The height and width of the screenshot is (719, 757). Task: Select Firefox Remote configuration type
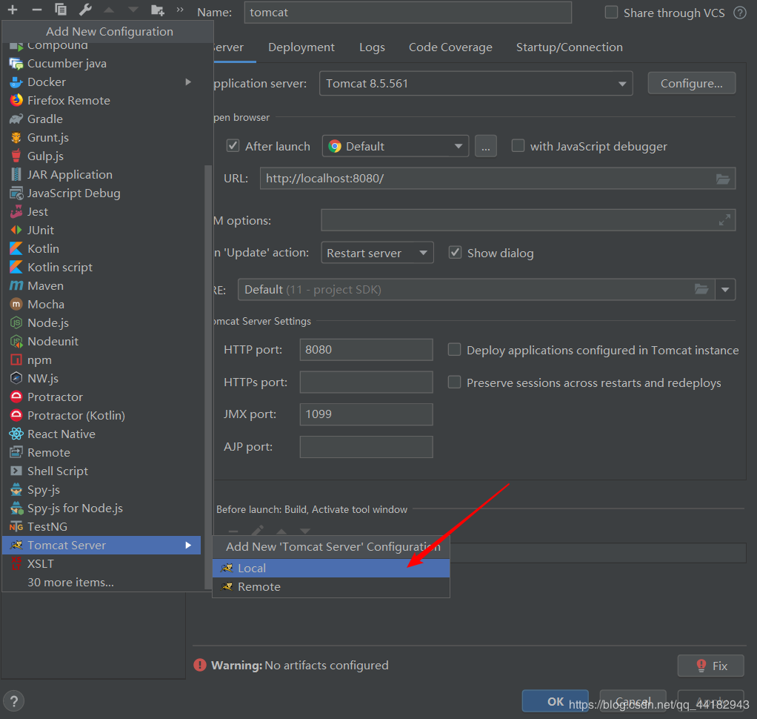pyautogui.click(x=101, y=101)
